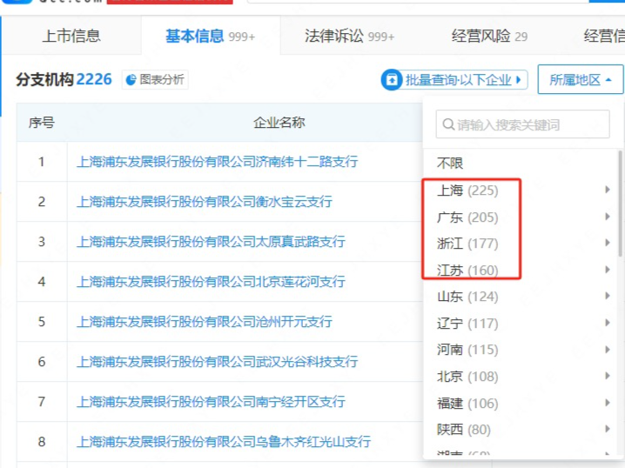Open 北京莲花河支行 branch link
This screenshot has height=468, width=625.
point(211,282)
